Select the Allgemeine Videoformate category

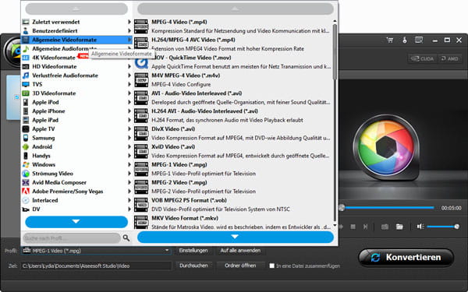[x=76, y=40]
